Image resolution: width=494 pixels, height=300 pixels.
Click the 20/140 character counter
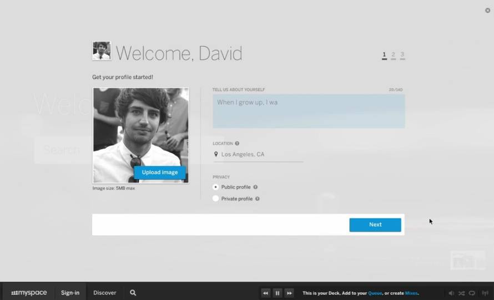point(396,90)
